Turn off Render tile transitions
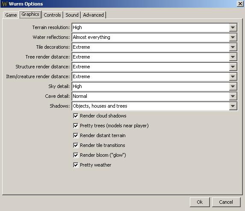245x211 pixels. pyautogui.click(x=76, y=146)
